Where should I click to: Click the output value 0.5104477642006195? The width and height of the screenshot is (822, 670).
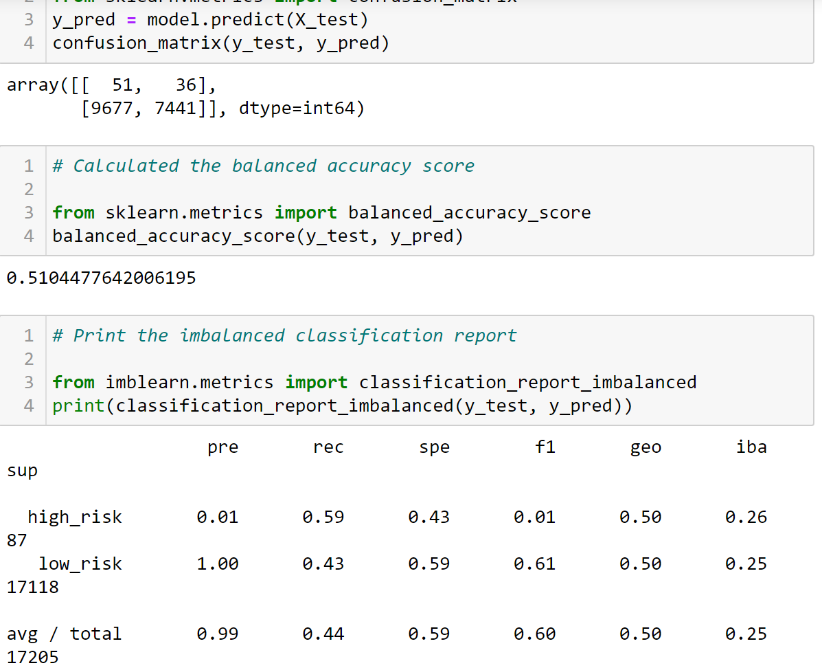click(x=101, y=278)
